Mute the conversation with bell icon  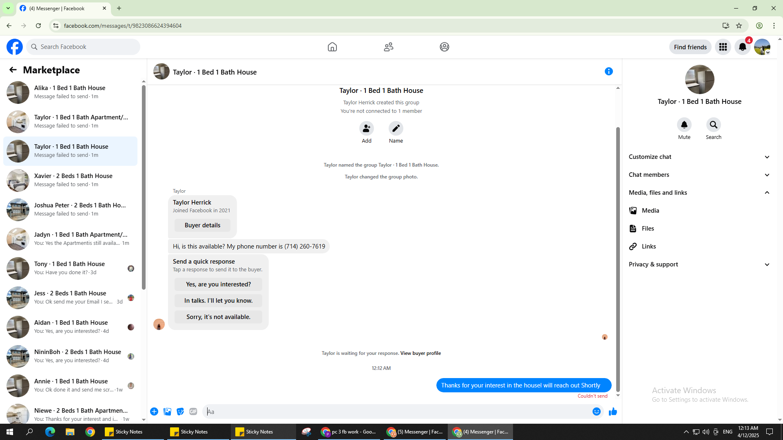click(x=684, y=125)
